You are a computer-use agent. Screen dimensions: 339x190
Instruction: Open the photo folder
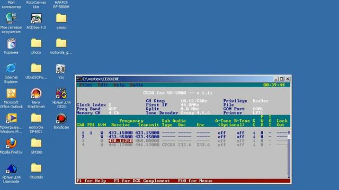[36, 46]
